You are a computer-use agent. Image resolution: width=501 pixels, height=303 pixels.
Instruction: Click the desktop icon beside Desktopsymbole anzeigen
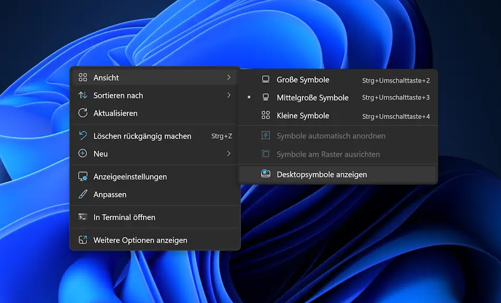(x=265, y=174)
